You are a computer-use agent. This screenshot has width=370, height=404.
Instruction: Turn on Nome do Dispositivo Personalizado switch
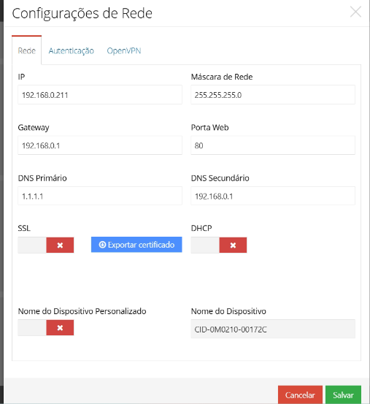point(46,328)
